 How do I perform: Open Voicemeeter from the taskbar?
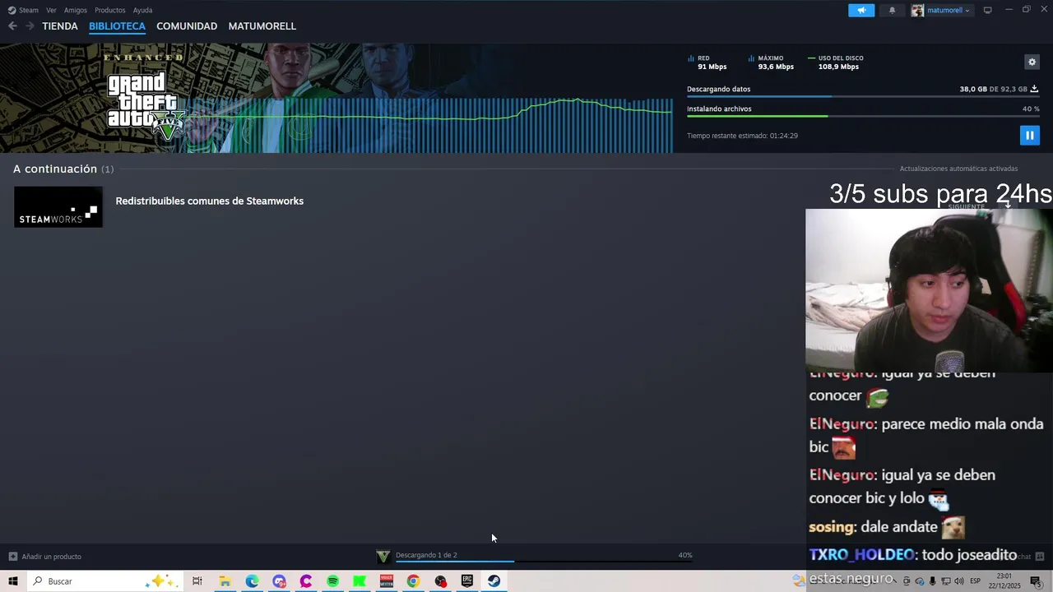click(387, 581)
